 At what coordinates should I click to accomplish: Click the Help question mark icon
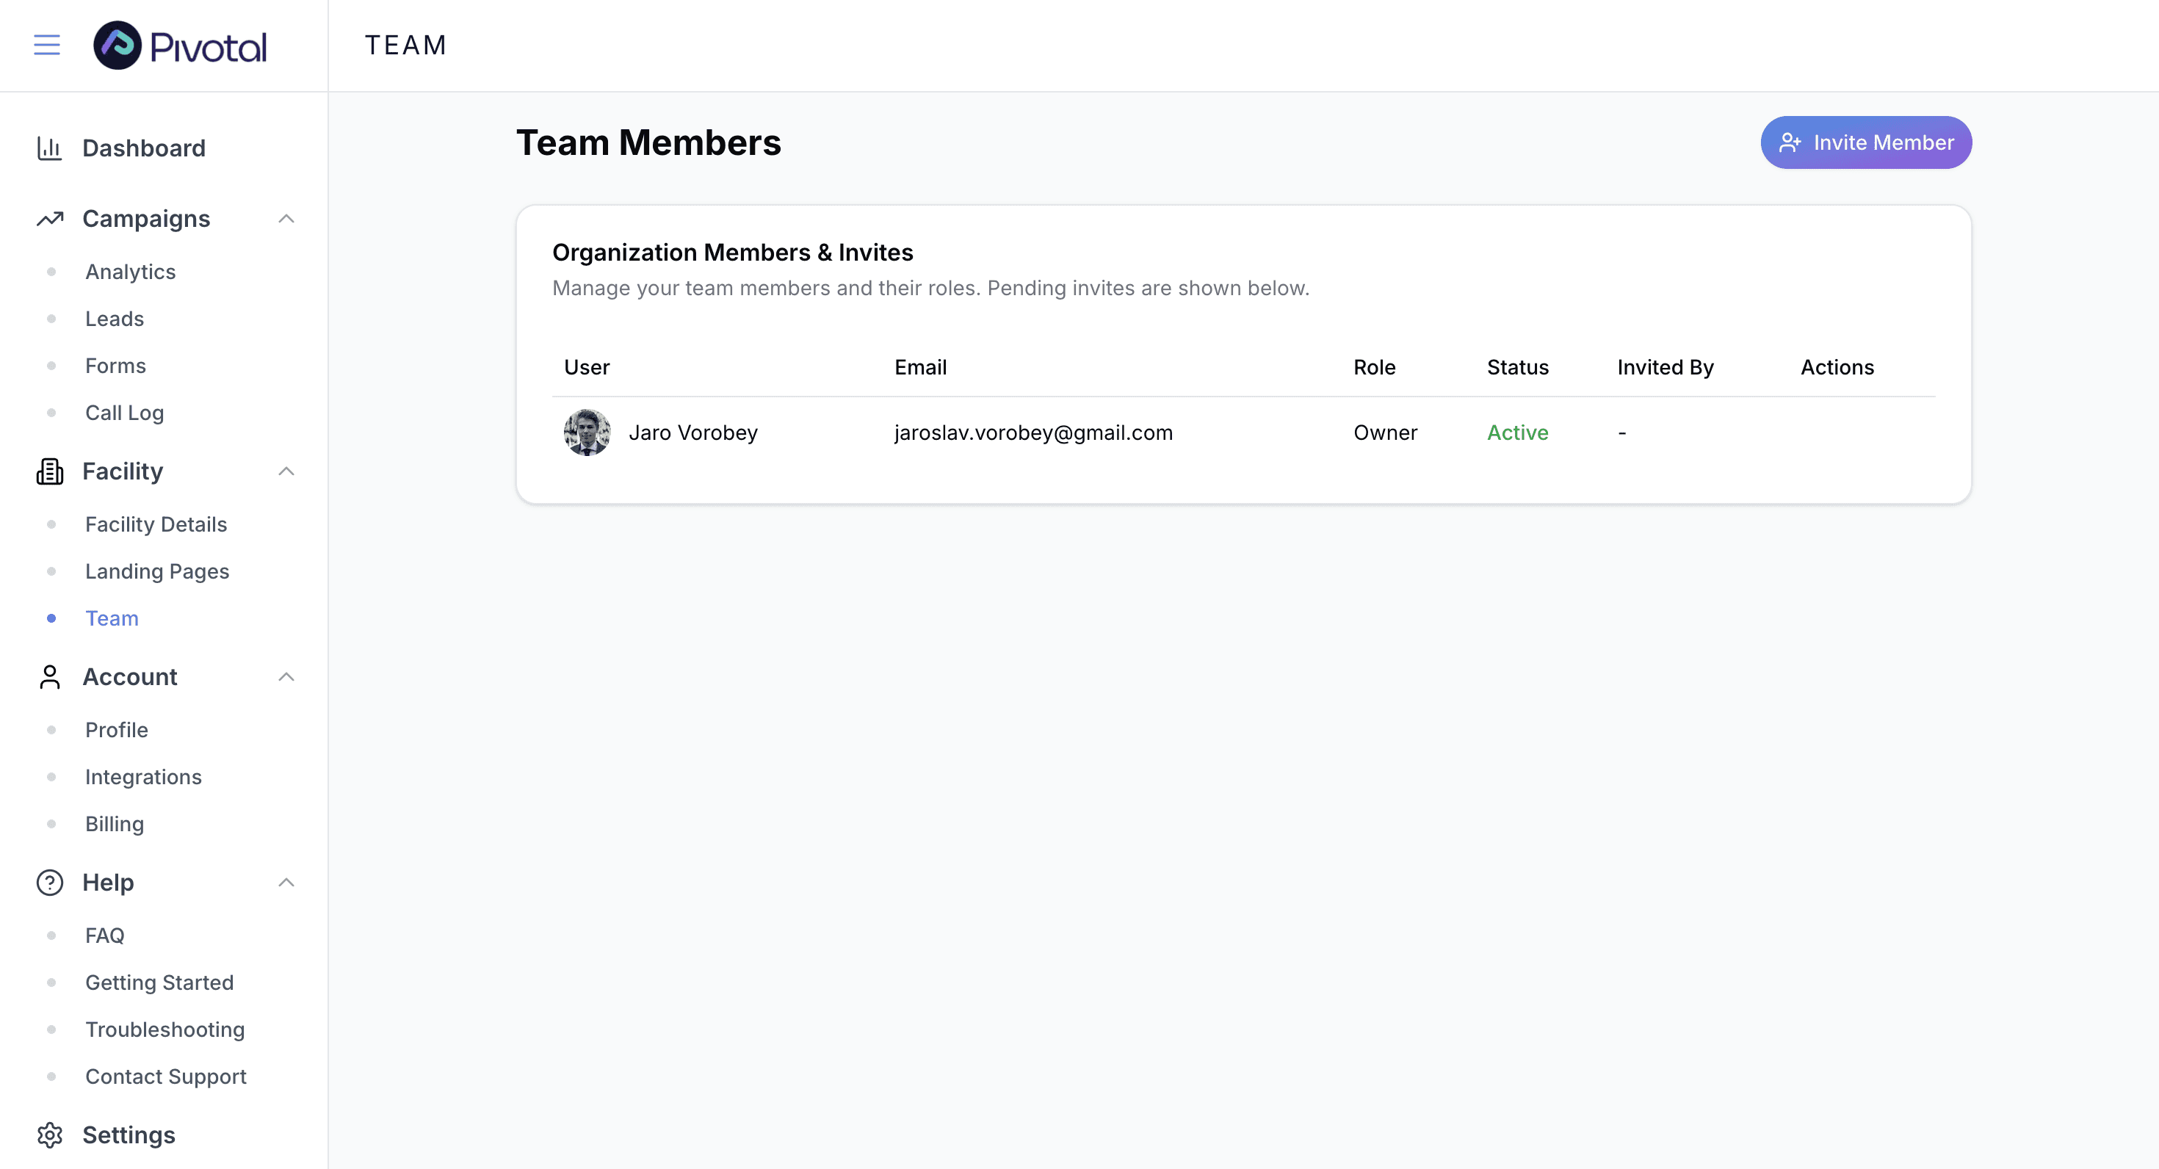point(49,883)
